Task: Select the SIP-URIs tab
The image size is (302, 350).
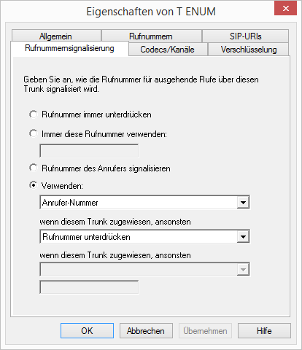Action: click(245, 36)
